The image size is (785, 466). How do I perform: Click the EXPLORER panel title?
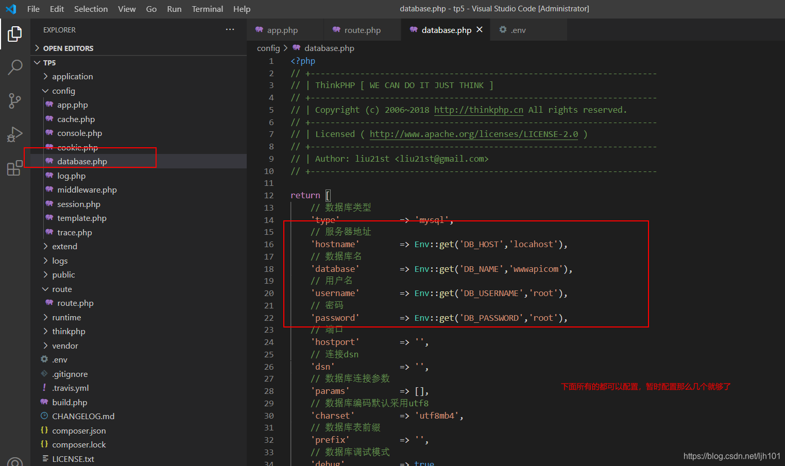click(x=59, y=30)
